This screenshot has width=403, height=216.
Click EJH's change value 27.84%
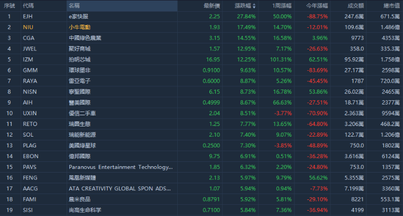tap(247, 17)
